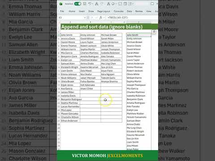Open the Insert ribbon tab

(82, 11)
